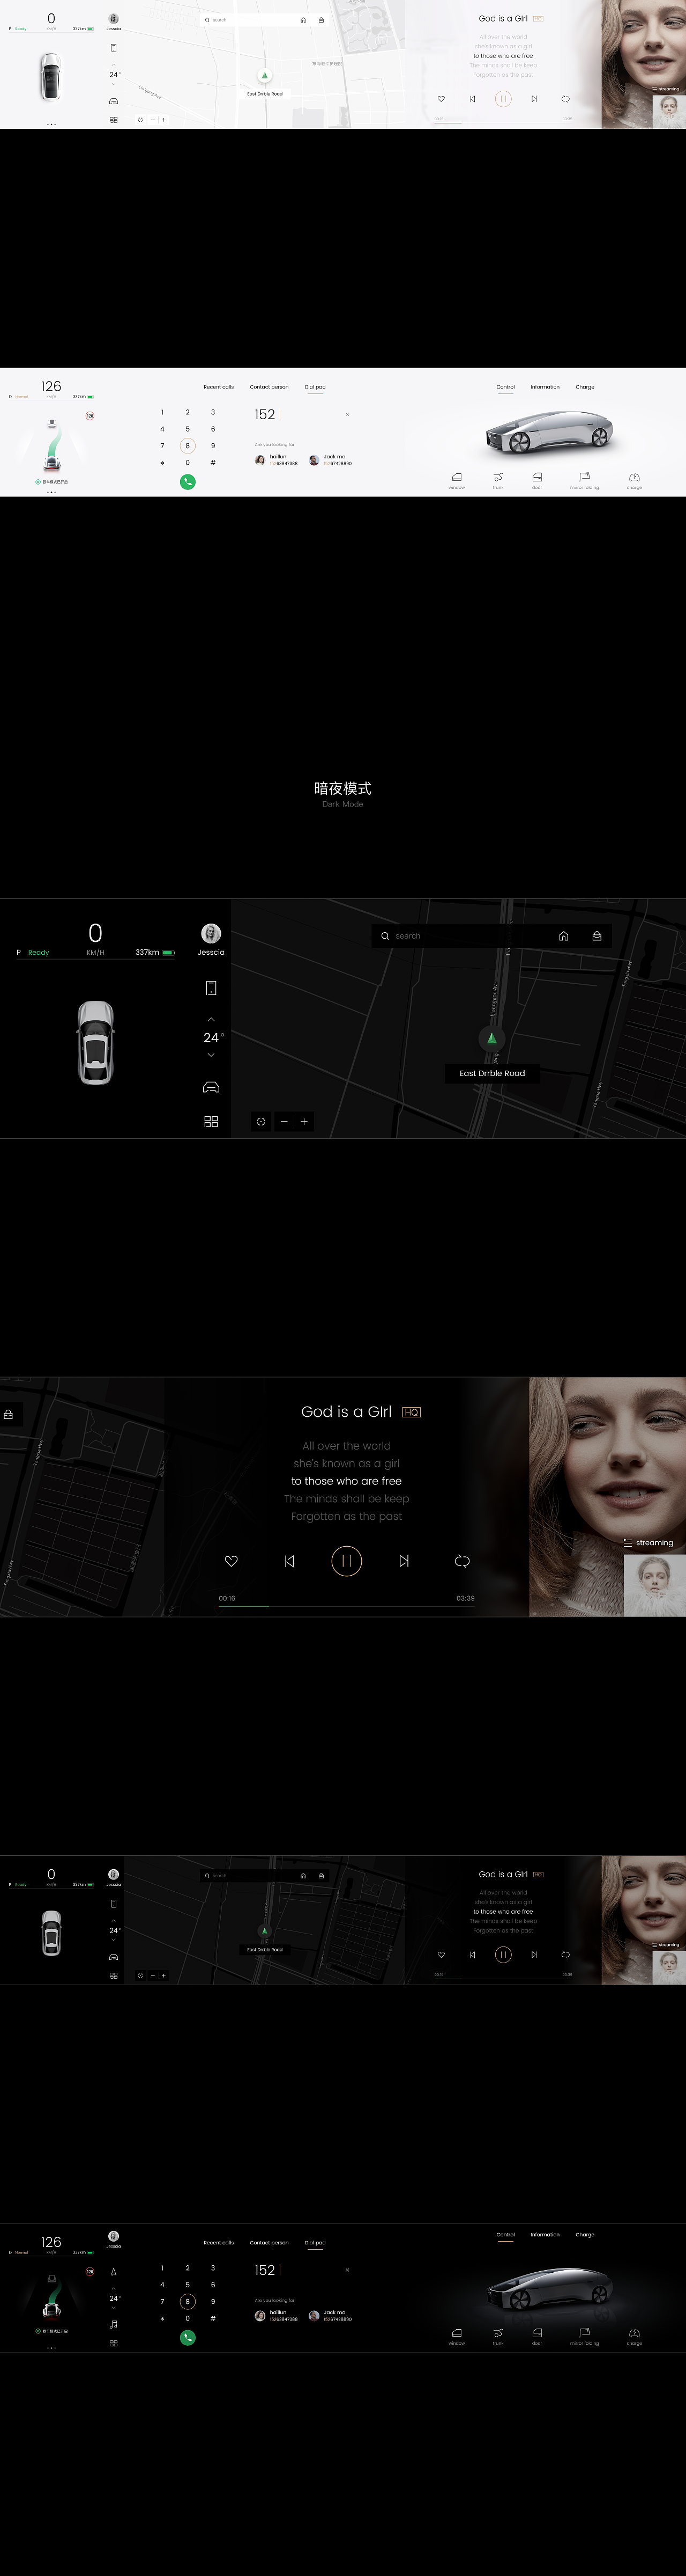Open Jesscia profile avatar on enlarged dark map screen
This screenshot has height=2576, width=686.
pyautogui.click(x=211, y=933)
